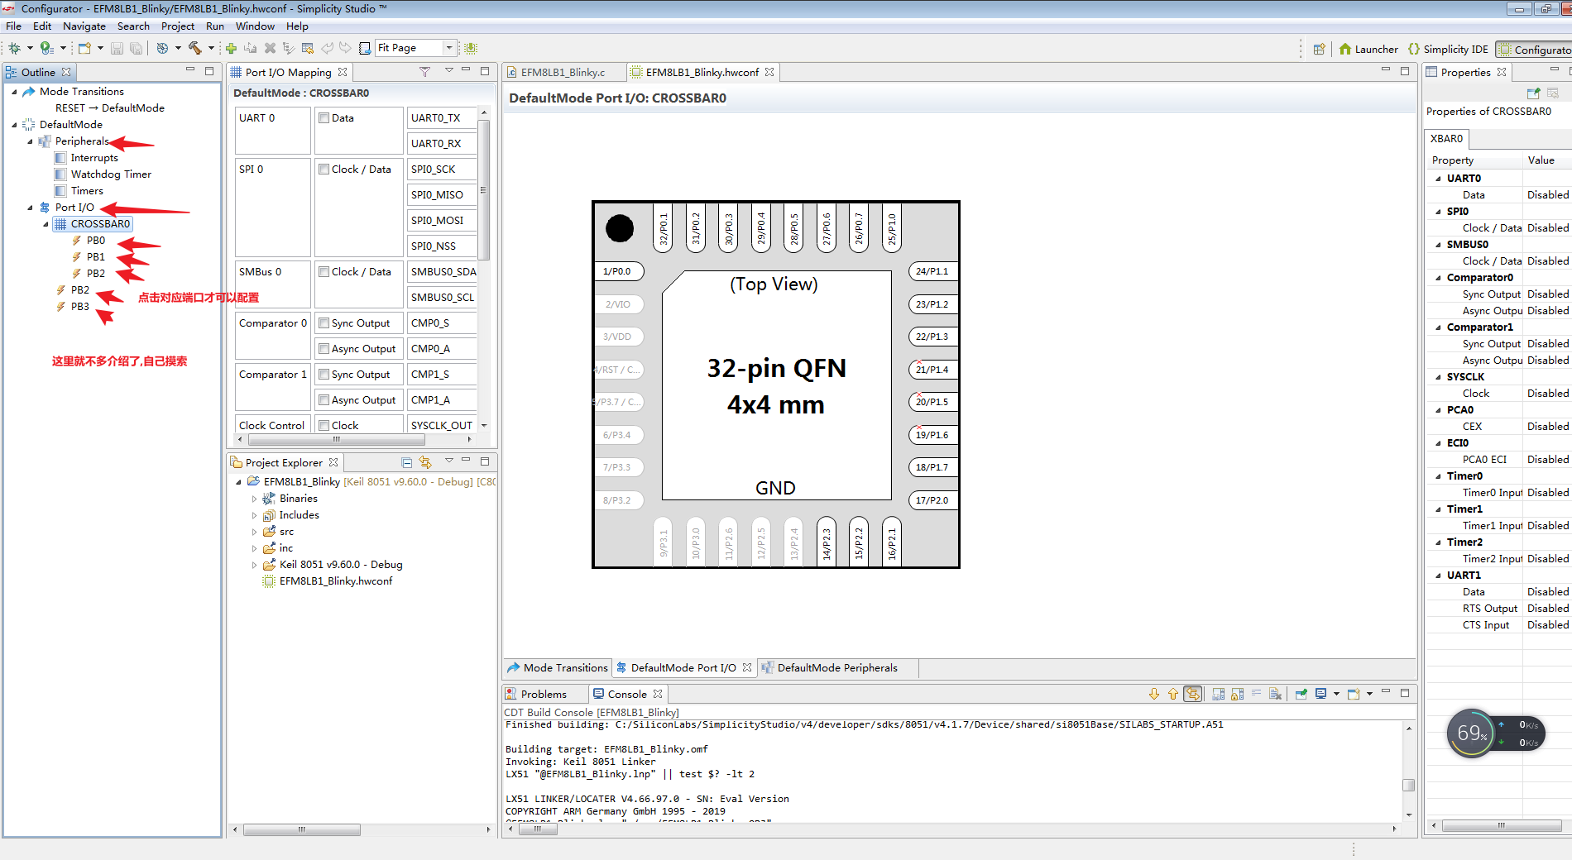
Task: Enable the UART 0 Data checkbox
Action: click(324, 117)
